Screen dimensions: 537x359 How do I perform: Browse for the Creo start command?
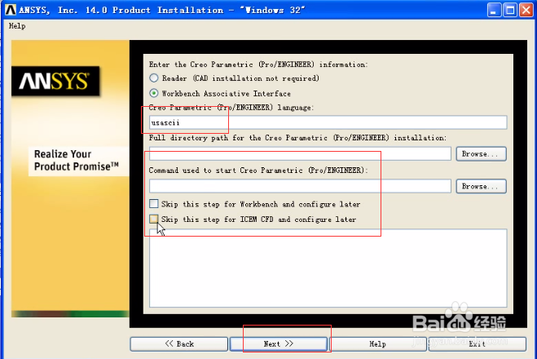tap(481, 186)
